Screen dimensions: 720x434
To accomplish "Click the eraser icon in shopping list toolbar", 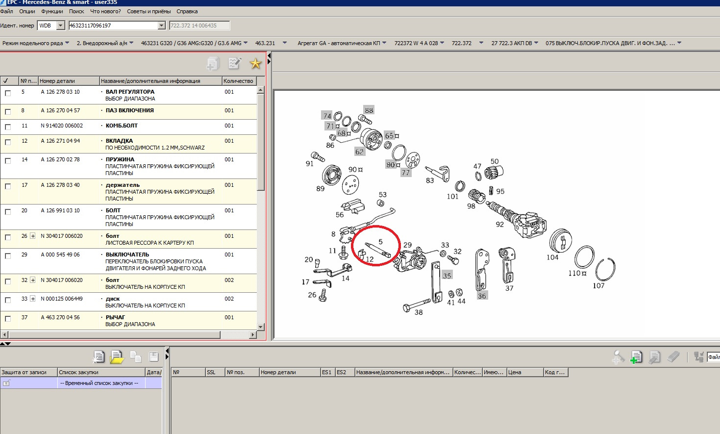I will coord(674,357).
